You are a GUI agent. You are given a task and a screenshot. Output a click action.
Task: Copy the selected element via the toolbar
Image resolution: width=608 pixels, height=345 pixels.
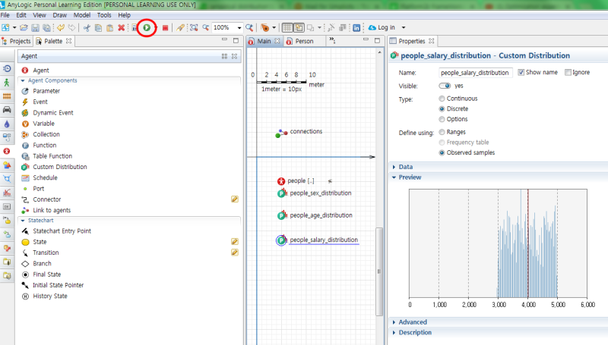(x=99, y=28)
